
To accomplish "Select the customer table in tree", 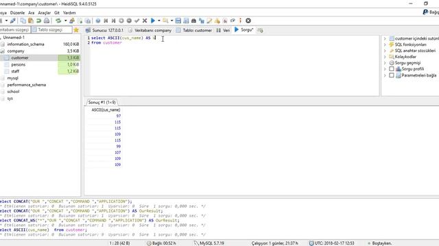I will pyautogui.click(x=20, y=57).
